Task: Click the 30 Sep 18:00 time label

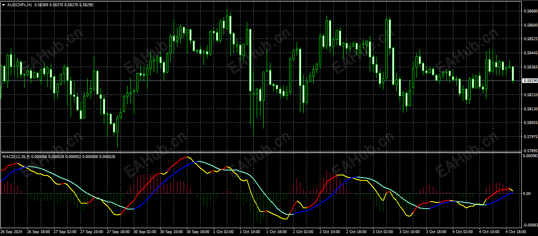Action: [x=197, y=231]
